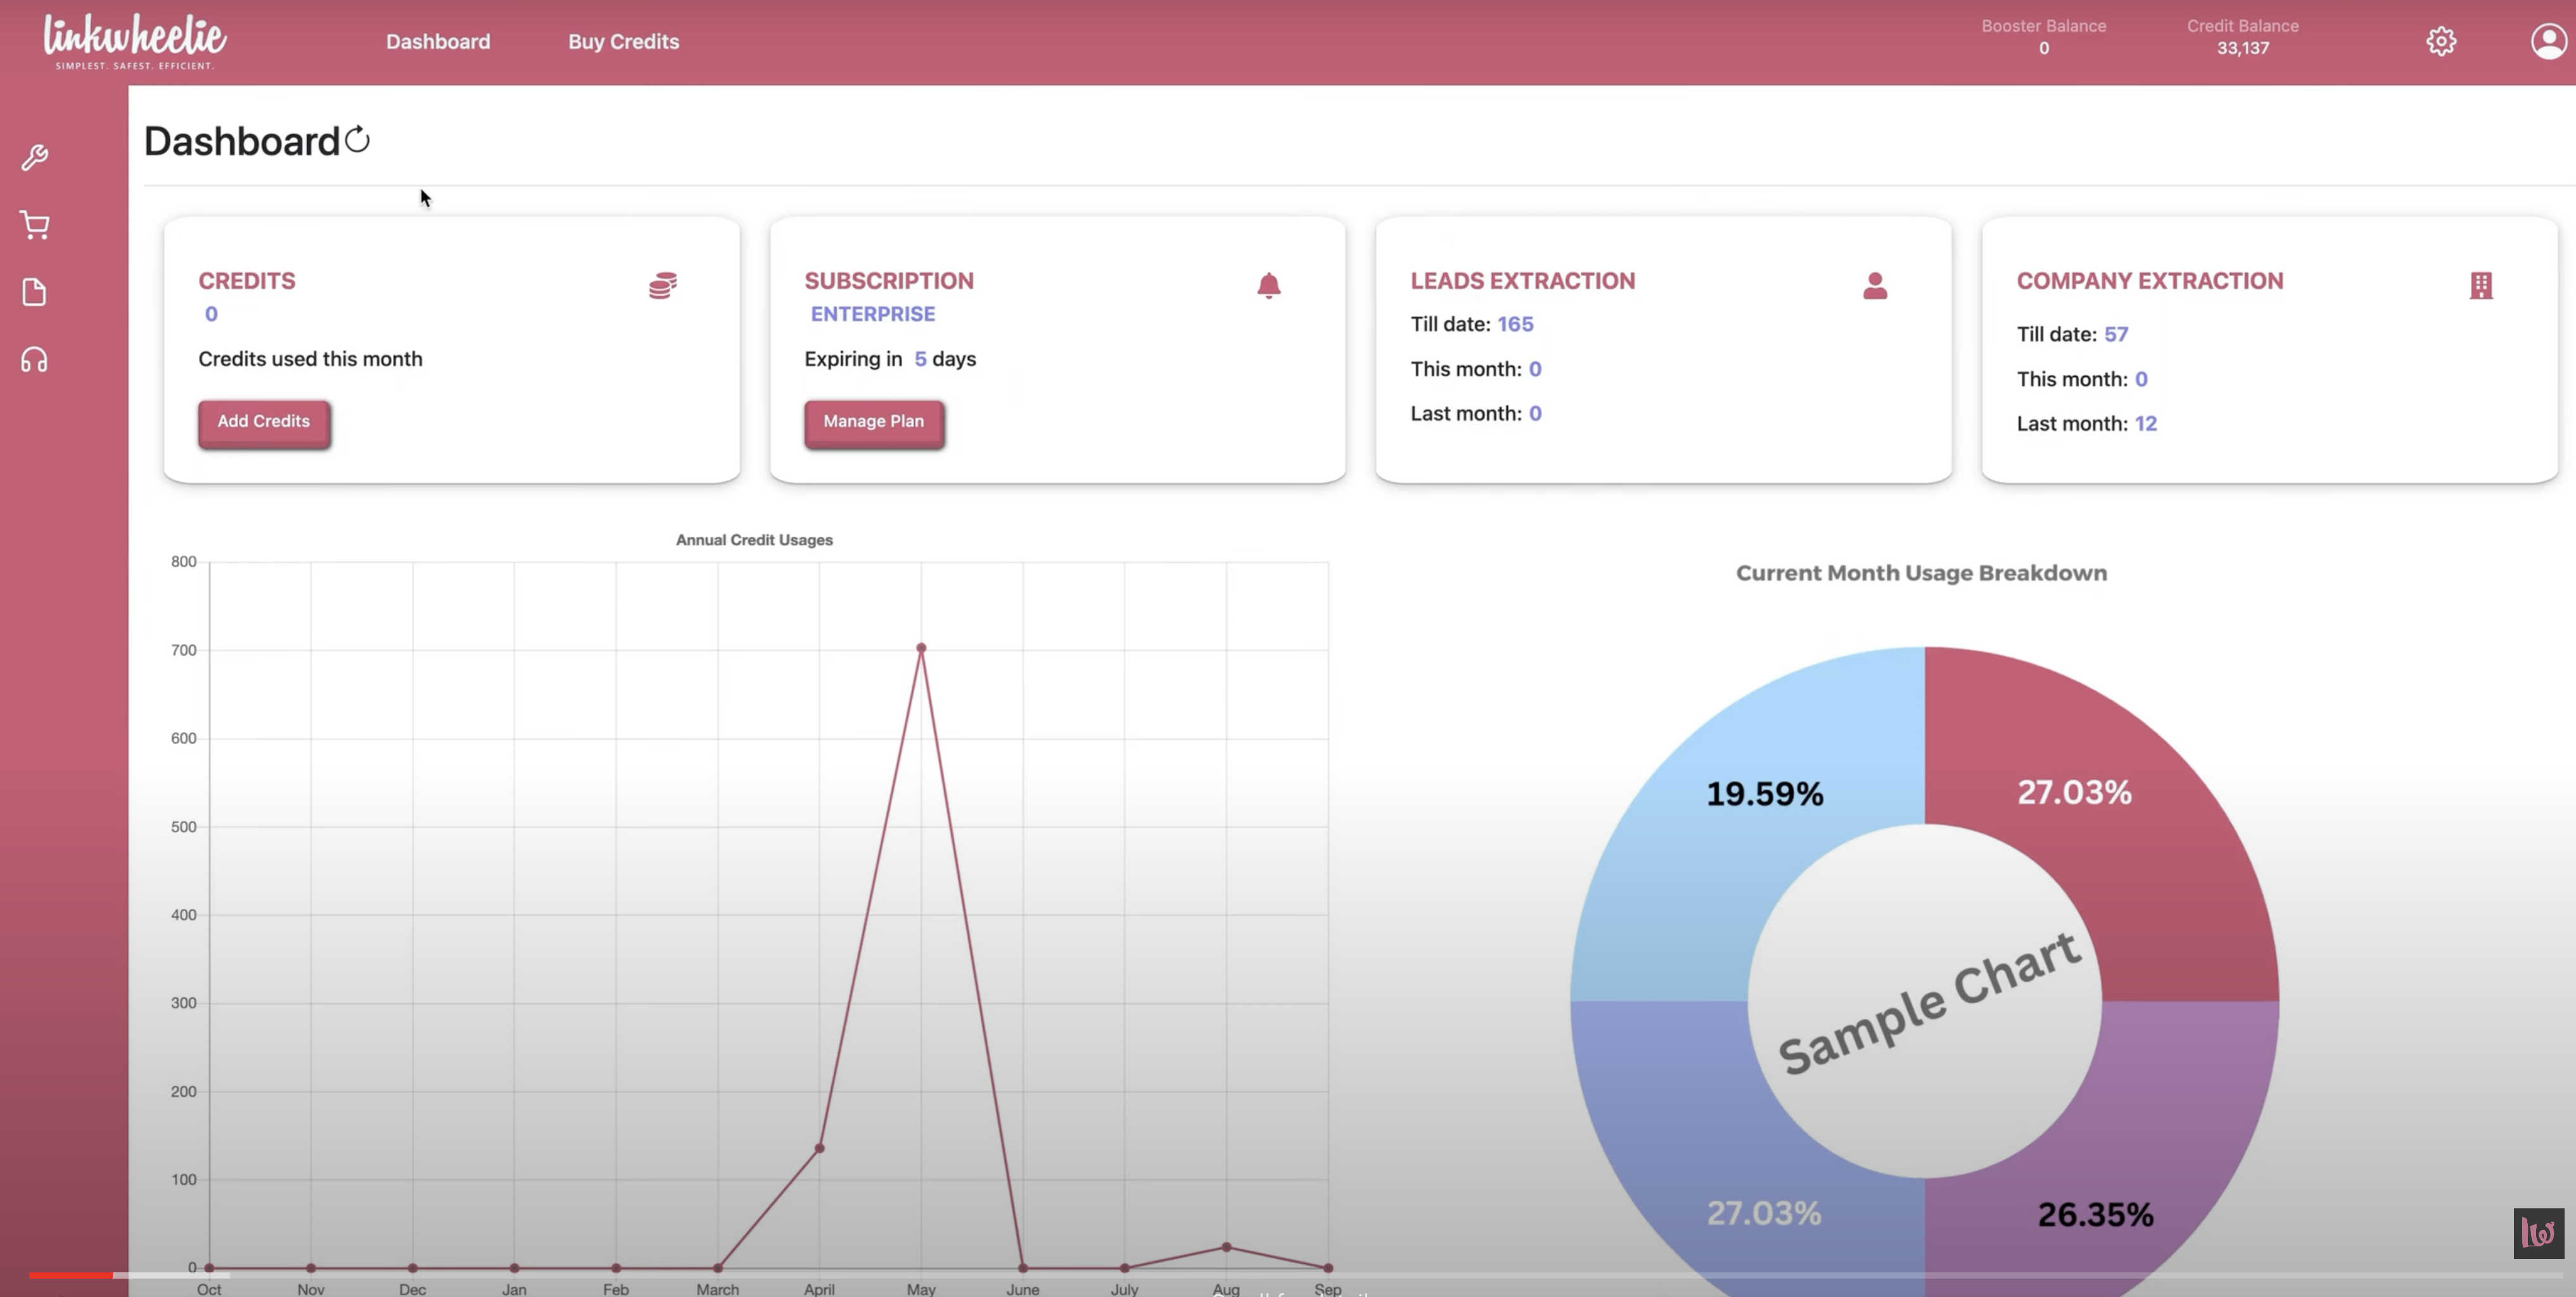This screenshot has height=1297, width=2576.
Task: Click the subscription bell icon
Action: (1268, 286)
